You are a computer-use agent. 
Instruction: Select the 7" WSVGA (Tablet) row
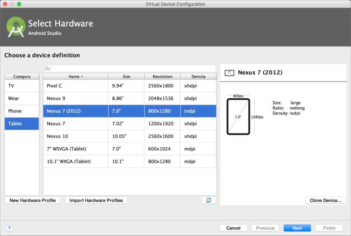click(130, 149)
